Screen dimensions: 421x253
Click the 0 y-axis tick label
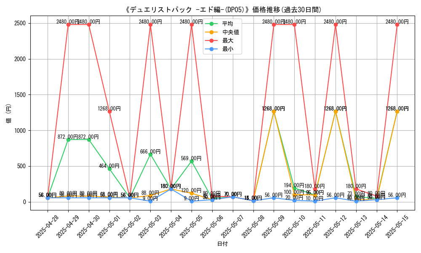pos(25,202)
